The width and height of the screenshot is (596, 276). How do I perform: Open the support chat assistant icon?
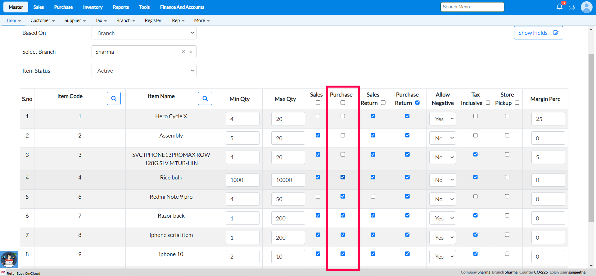coord(9,259)
